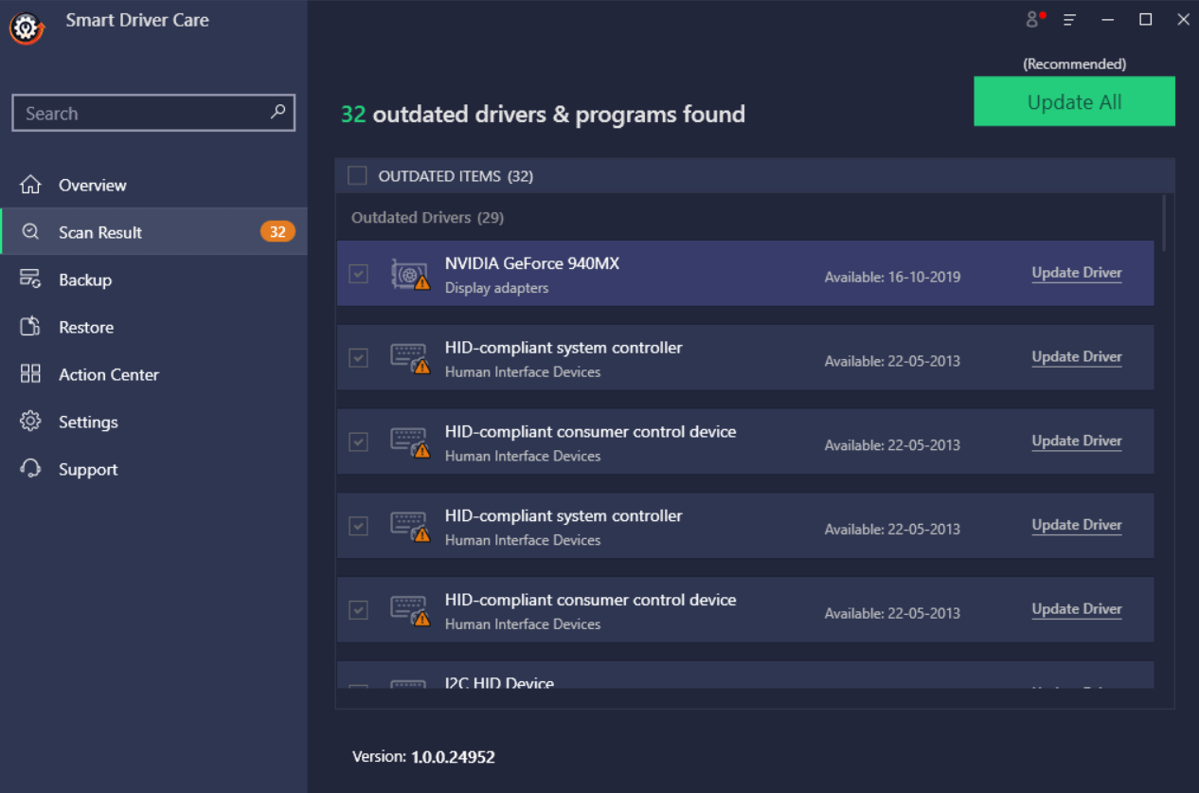Viewport: 1199px width, 793px height.
Task: Click inside the Search input field
Action: pos(142,113)
